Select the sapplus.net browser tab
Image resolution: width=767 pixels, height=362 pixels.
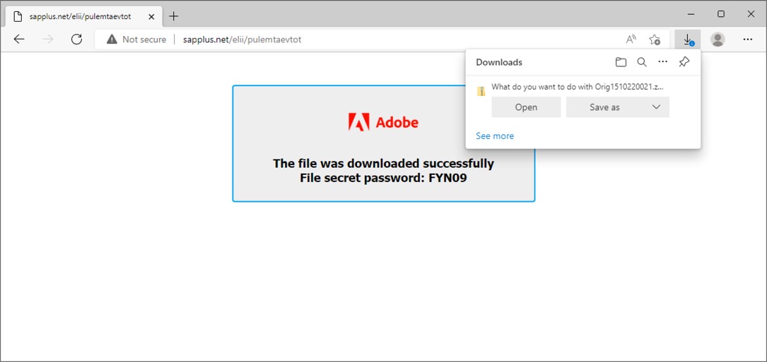tap(81, 16)
